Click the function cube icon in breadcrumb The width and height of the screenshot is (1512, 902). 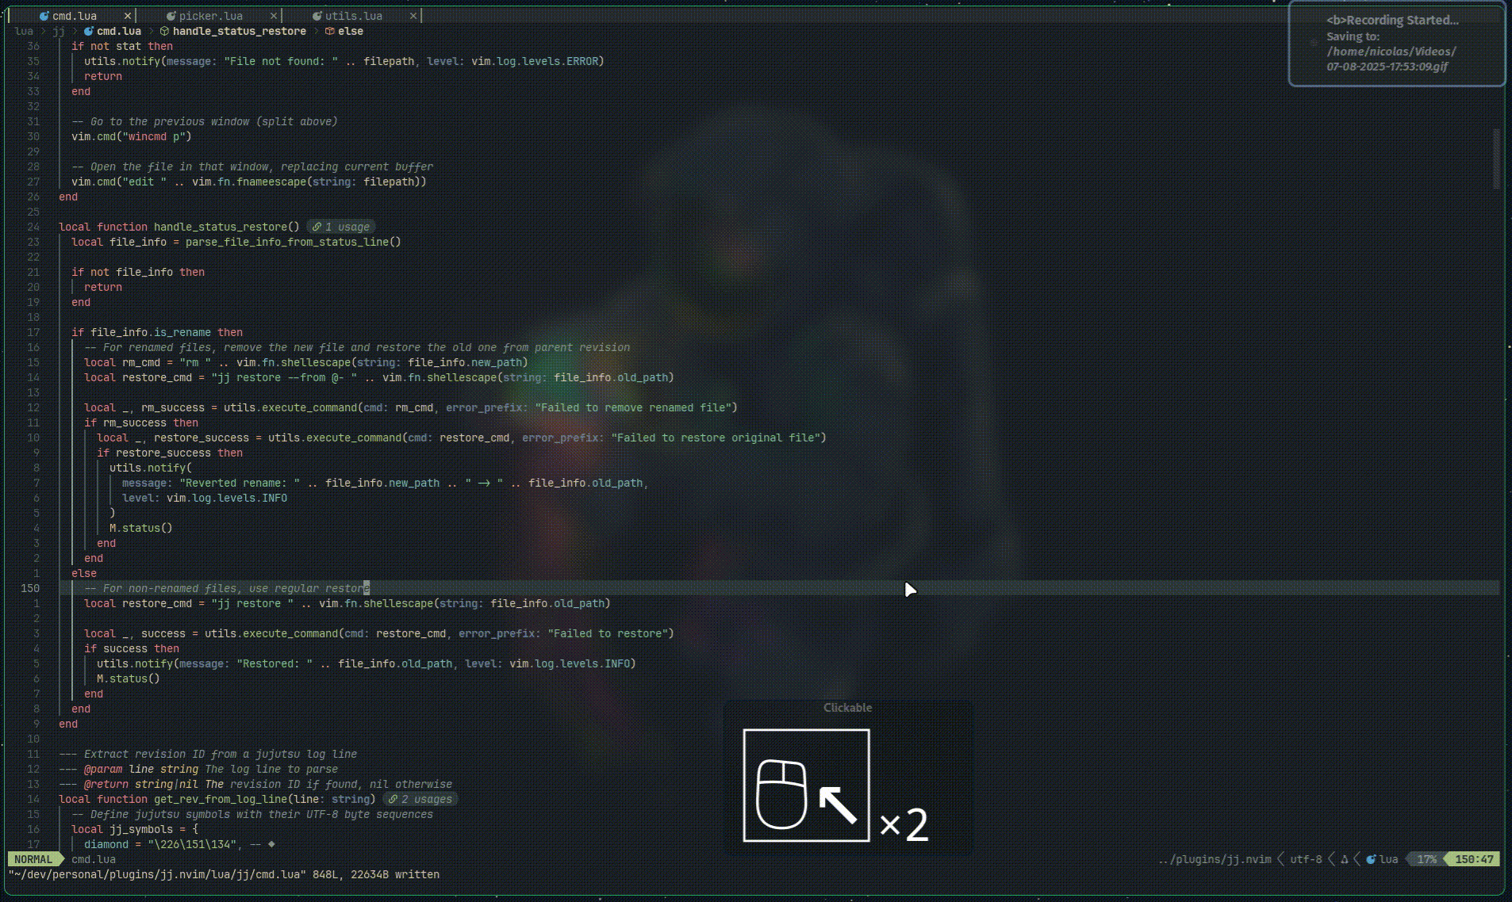(x=164, y=31)
